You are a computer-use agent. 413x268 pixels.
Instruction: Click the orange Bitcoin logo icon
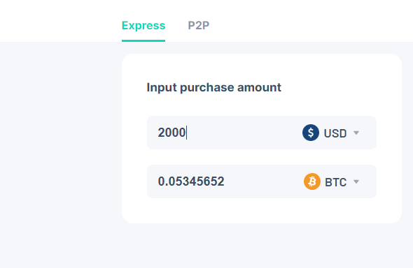[x=312, y=181]
